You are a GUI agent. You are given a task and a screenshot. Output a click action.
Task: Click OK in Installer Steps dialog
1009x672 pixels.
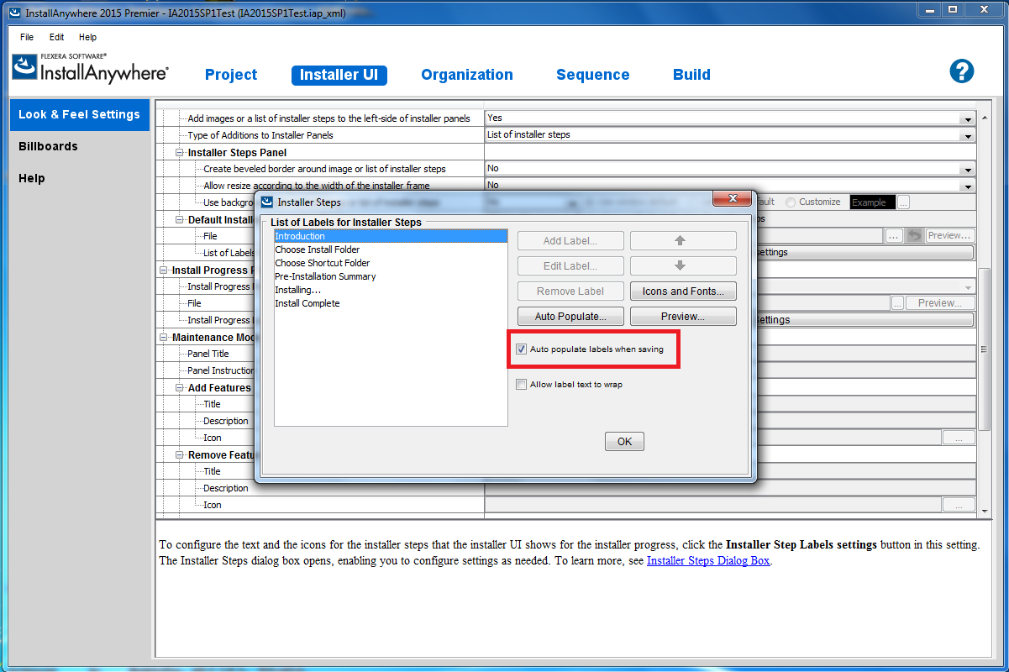coord(624,442)
